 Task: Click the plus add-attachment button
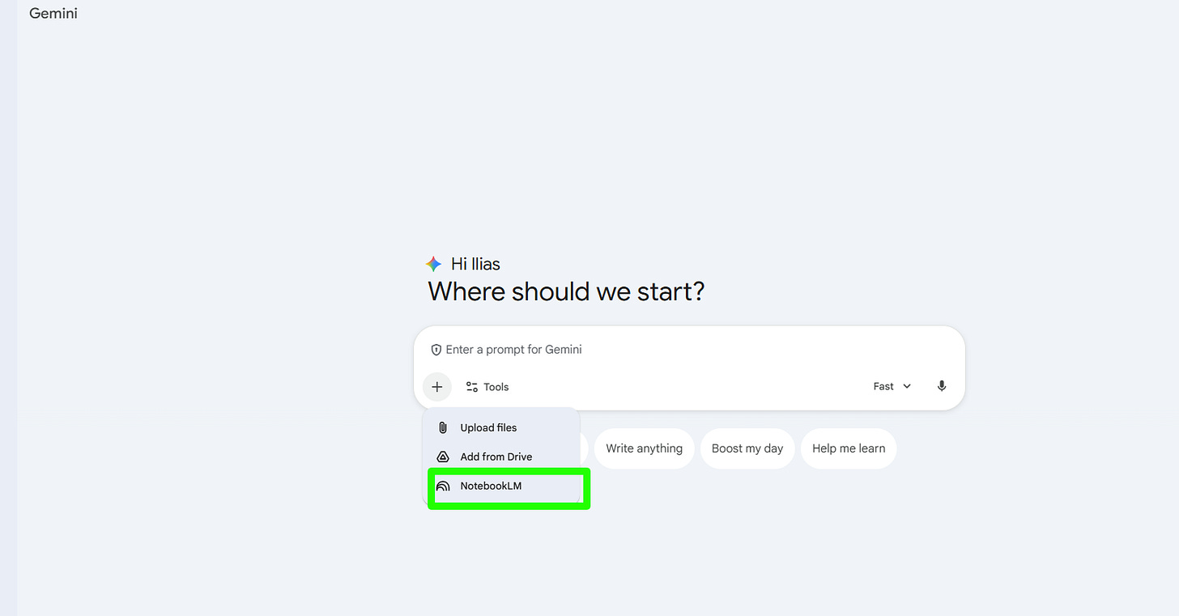point(436,387)
